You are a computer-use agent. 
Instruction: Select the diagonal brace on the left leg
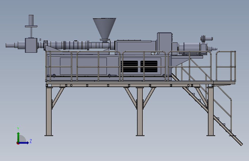point(58,97)
